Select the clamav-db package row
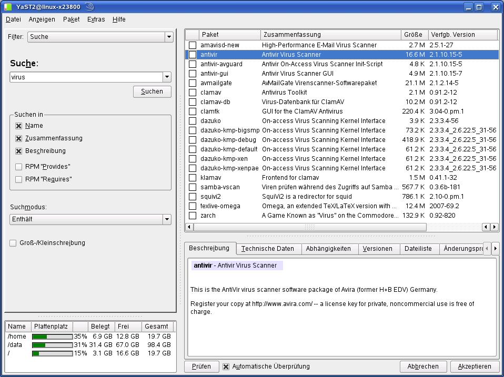 pyautogui.click(x=342, y=102)
